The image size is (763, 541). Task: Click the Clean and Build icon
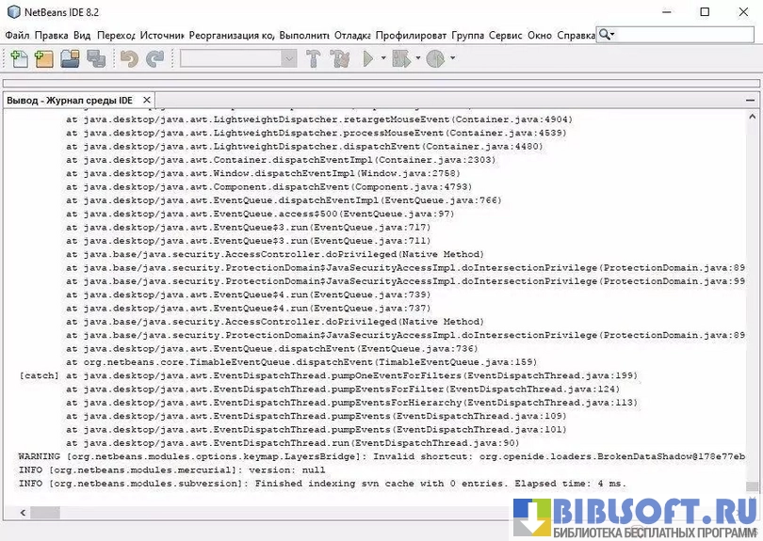340,59
